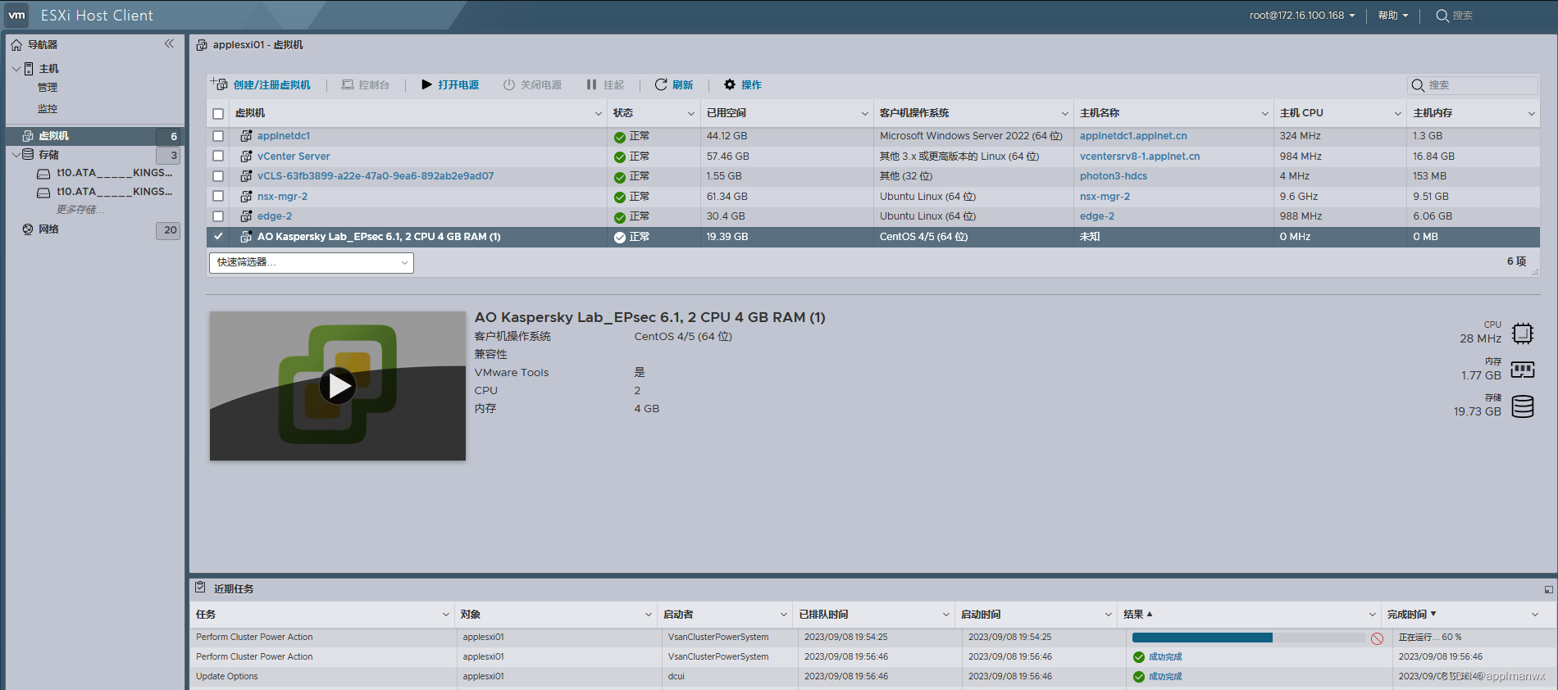Click the Actions gear icon
Viewport: 1558px width, 690px height.
point(730,84)
